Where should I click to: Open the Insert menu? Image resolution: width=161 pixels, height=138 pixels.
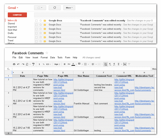(35, 57)
